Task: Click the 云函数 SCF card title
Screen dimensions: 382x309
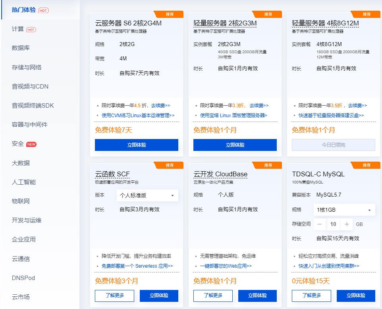Action: point(112,174)
